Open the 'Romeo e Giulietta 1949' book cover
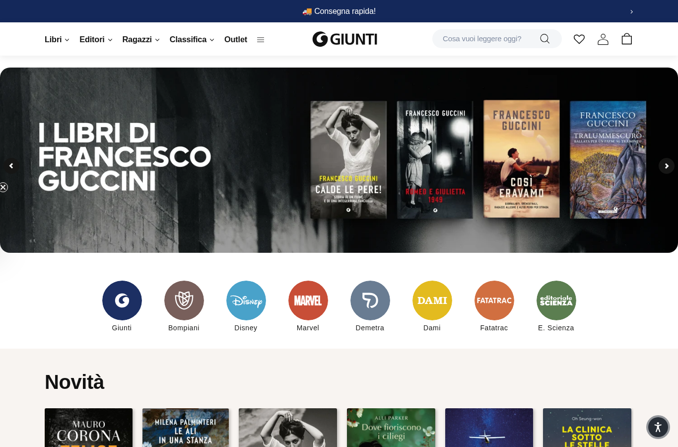 coord(435,159)
